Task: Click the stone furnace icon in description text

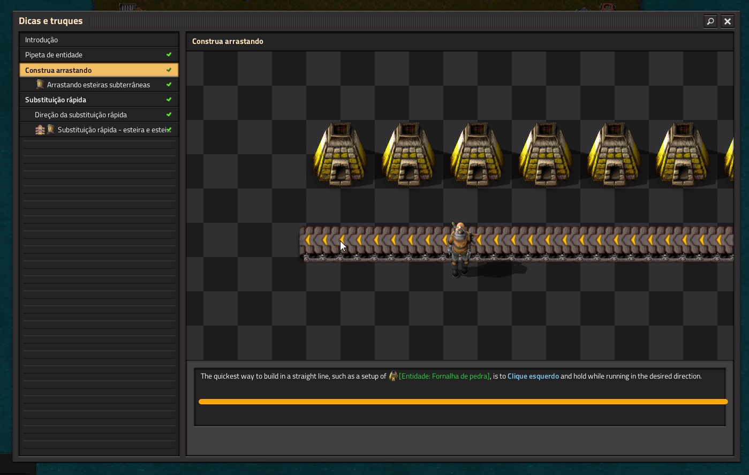Action: click(393, 376)
